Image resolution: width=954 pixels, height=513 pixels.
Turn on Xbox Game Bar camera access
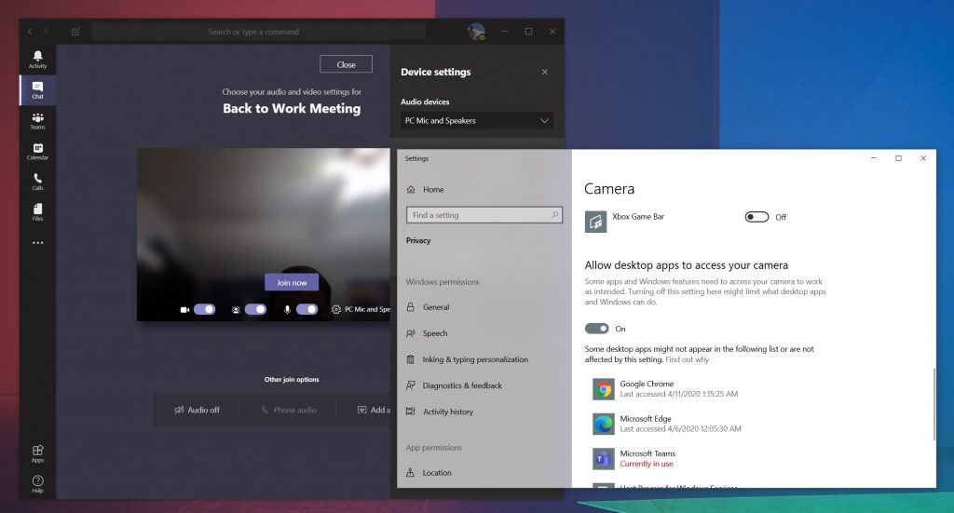756,217
